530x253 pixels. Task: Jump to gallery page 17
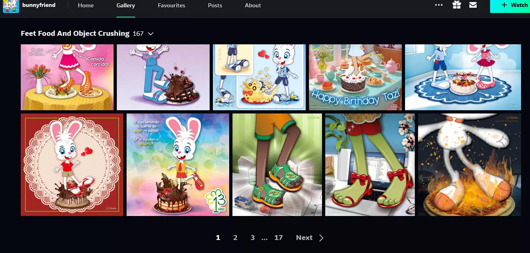coord(278,238)
